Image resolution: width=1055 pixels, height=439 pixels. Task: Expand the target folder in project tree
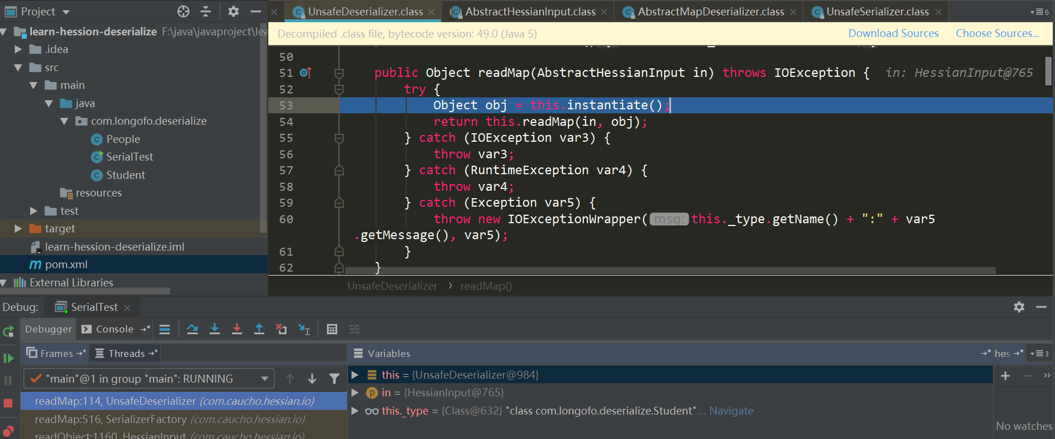tap(18, 228)
